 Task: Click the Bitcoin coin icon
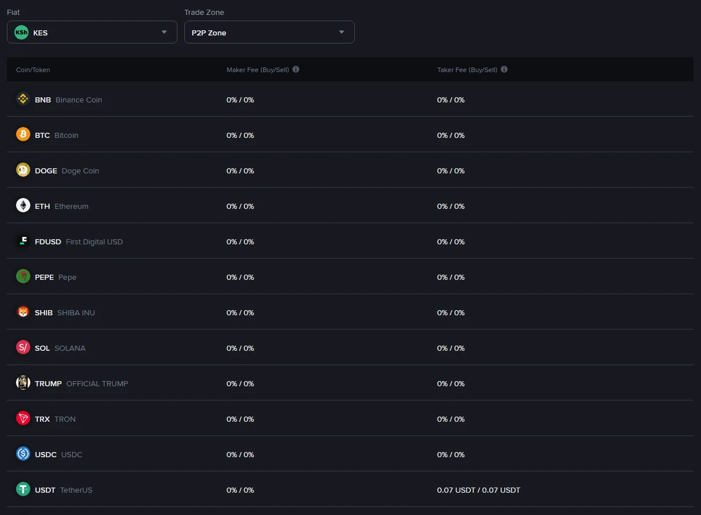(23, 134)
